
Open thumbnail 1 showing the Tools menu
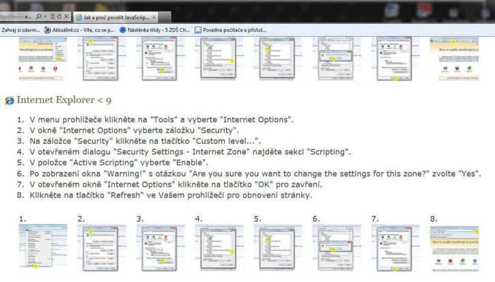(x=43, y=247)
